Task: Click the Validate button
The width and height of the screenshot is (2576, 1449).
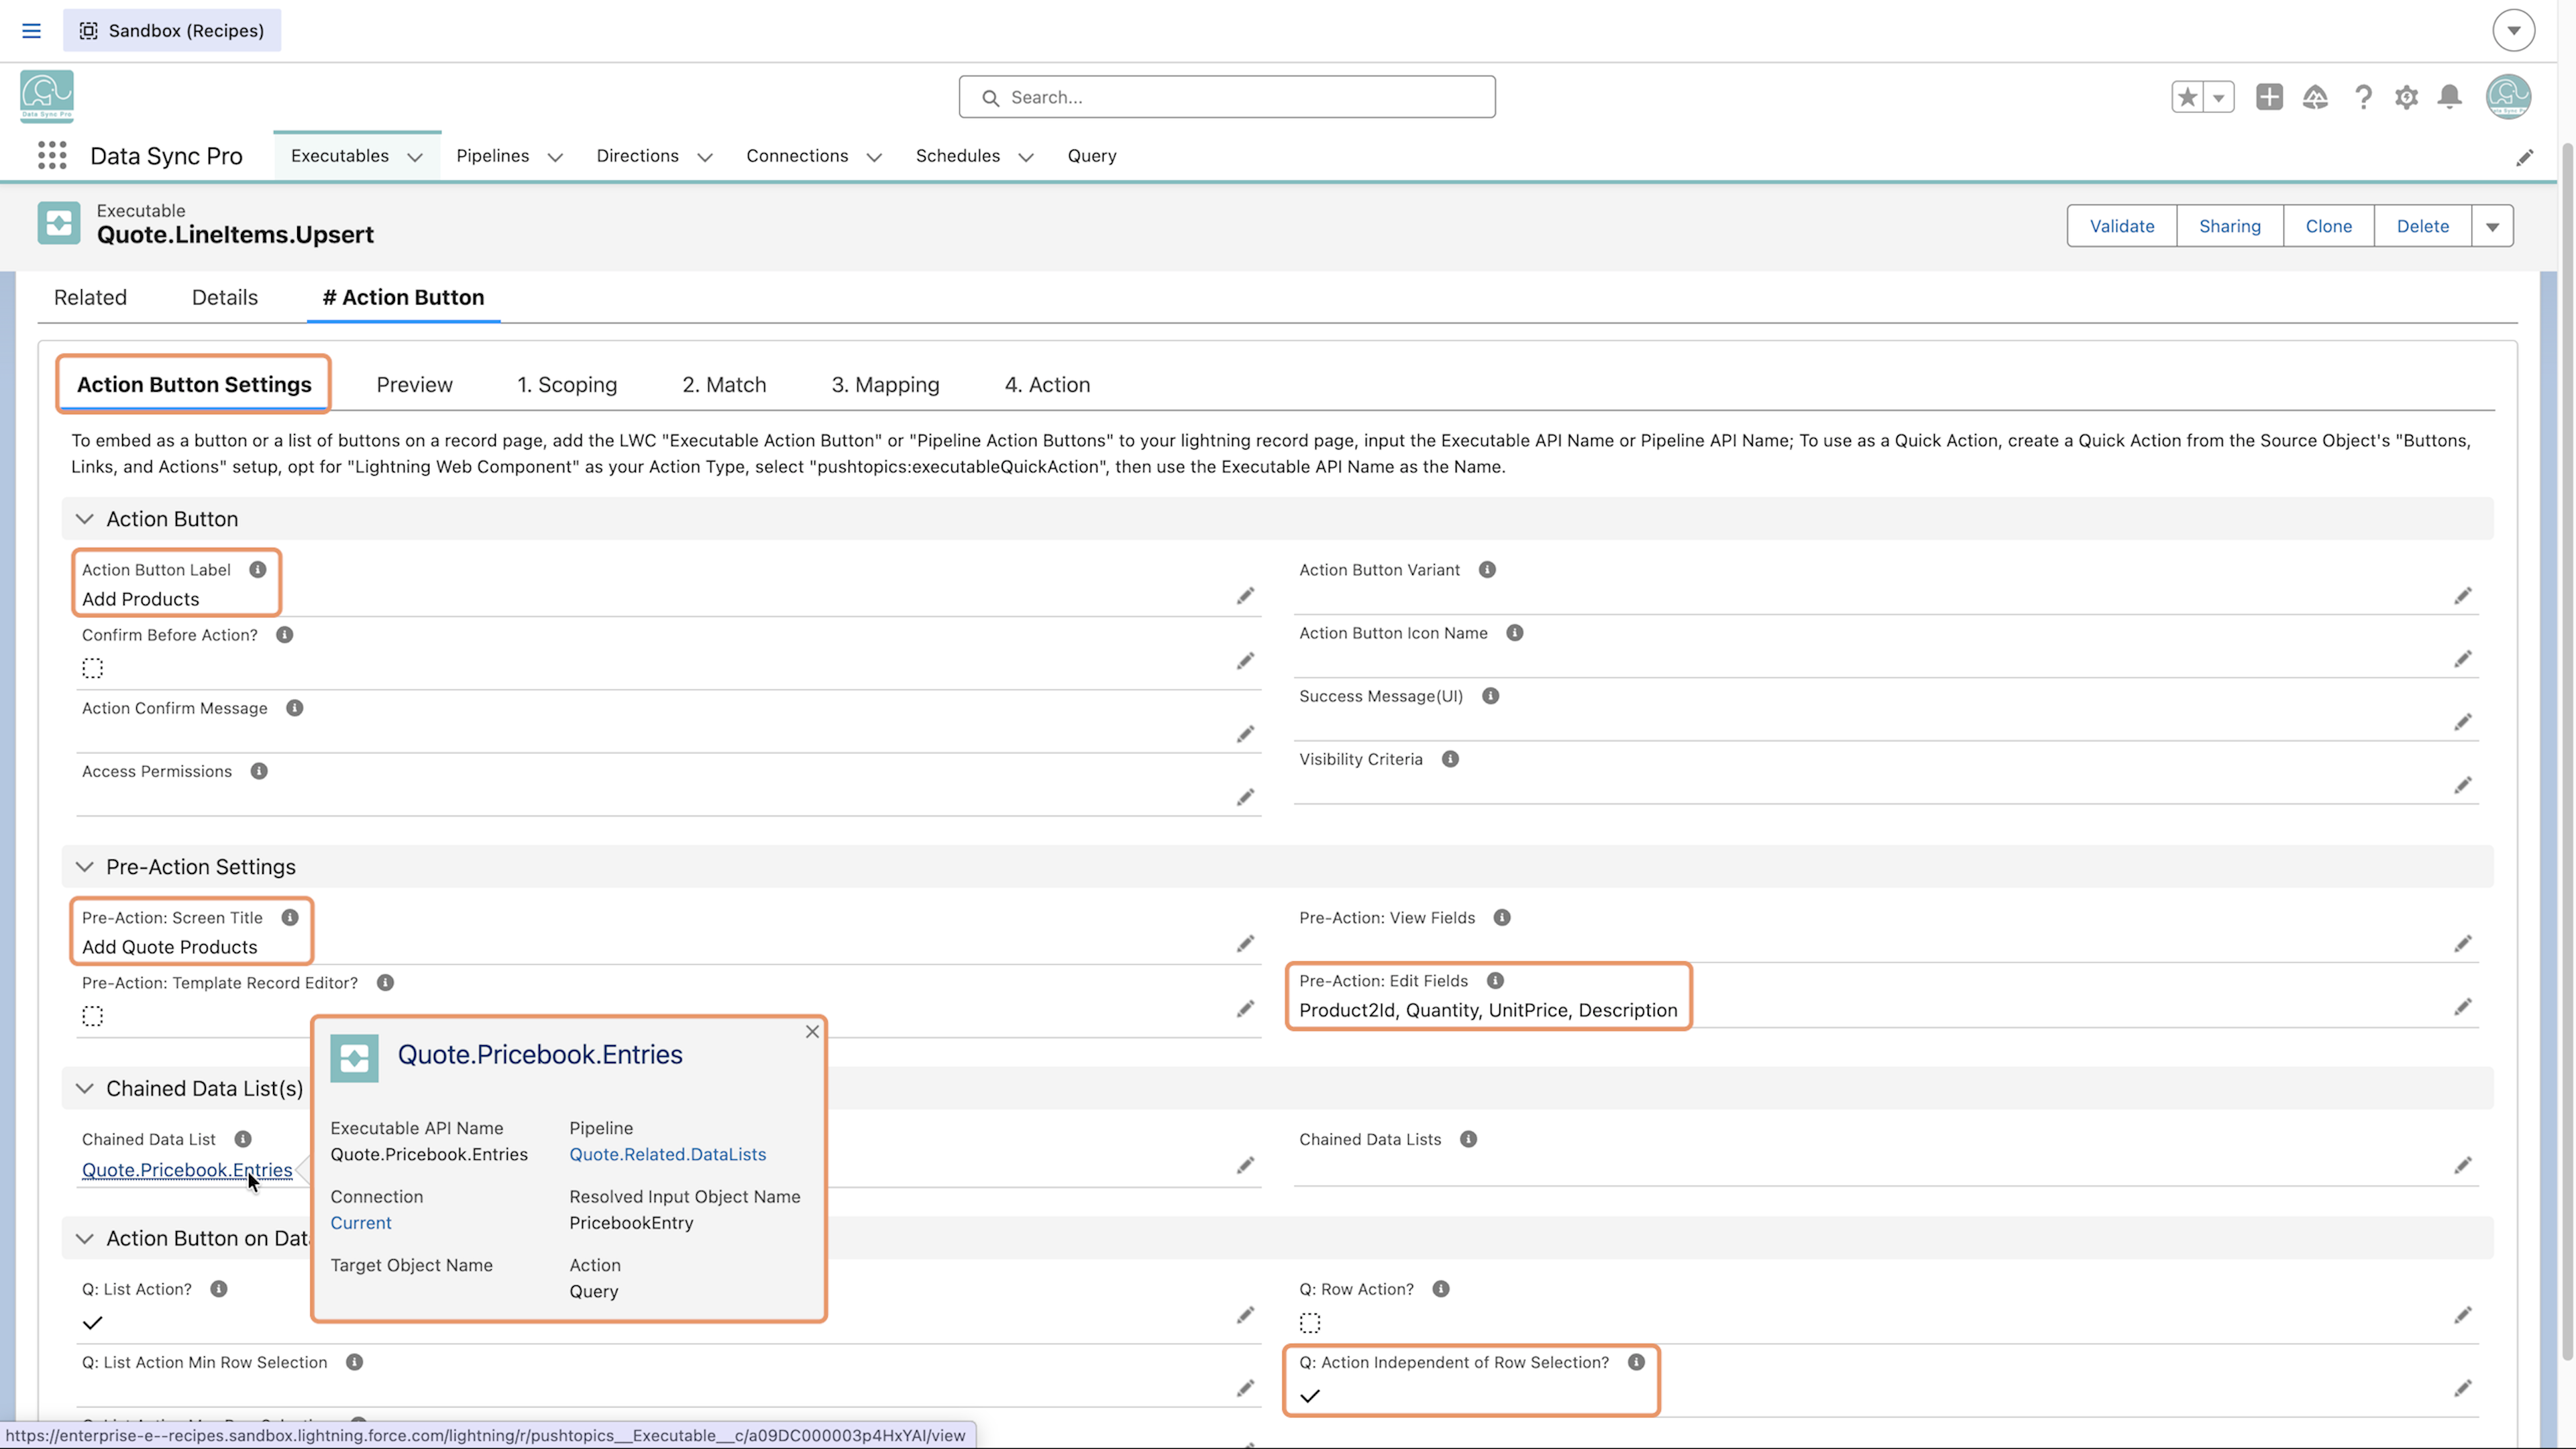Action: coord(2122,226)
